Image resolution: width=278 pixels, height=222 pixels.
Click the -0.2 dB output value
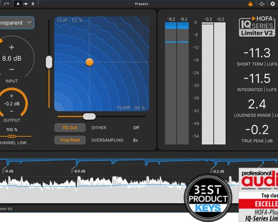pos(12,104)
